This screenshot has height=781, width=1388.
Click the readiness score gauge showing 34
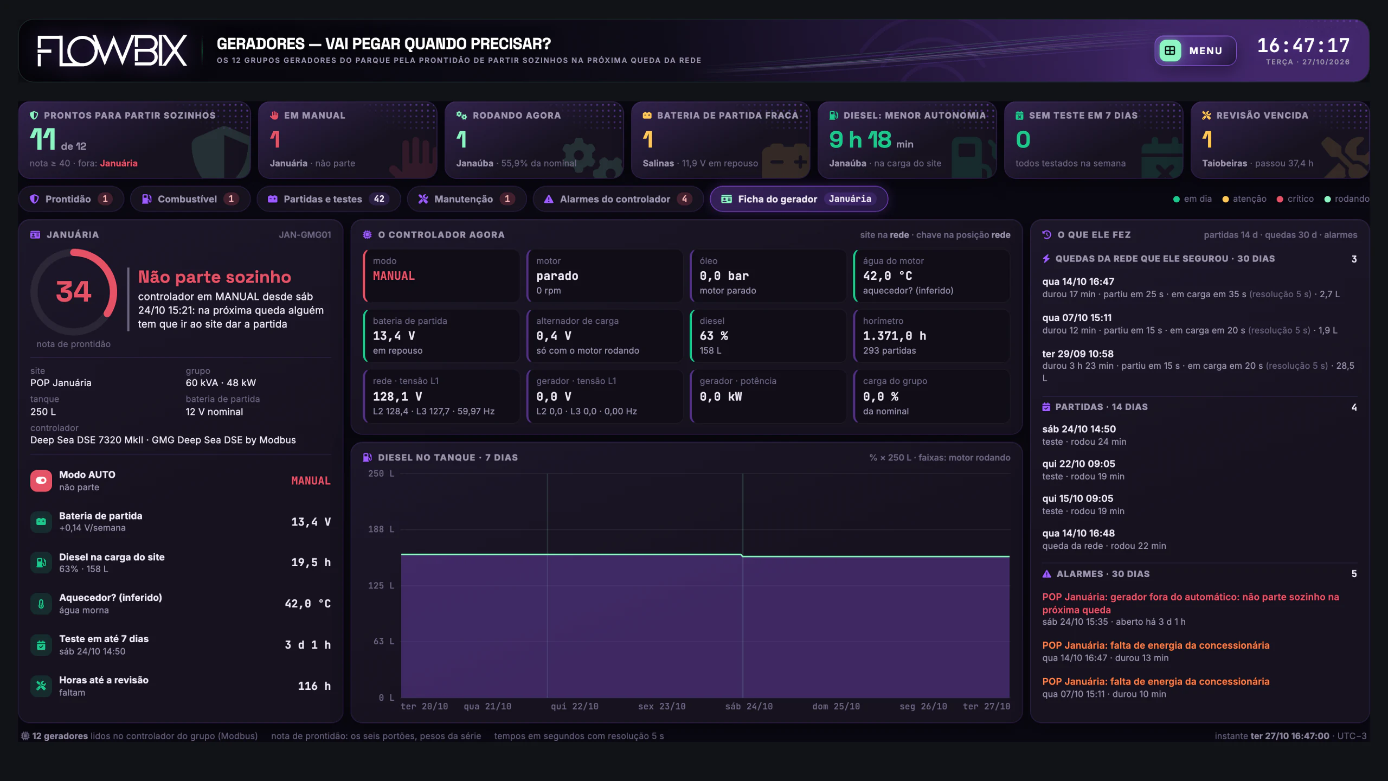74,292
